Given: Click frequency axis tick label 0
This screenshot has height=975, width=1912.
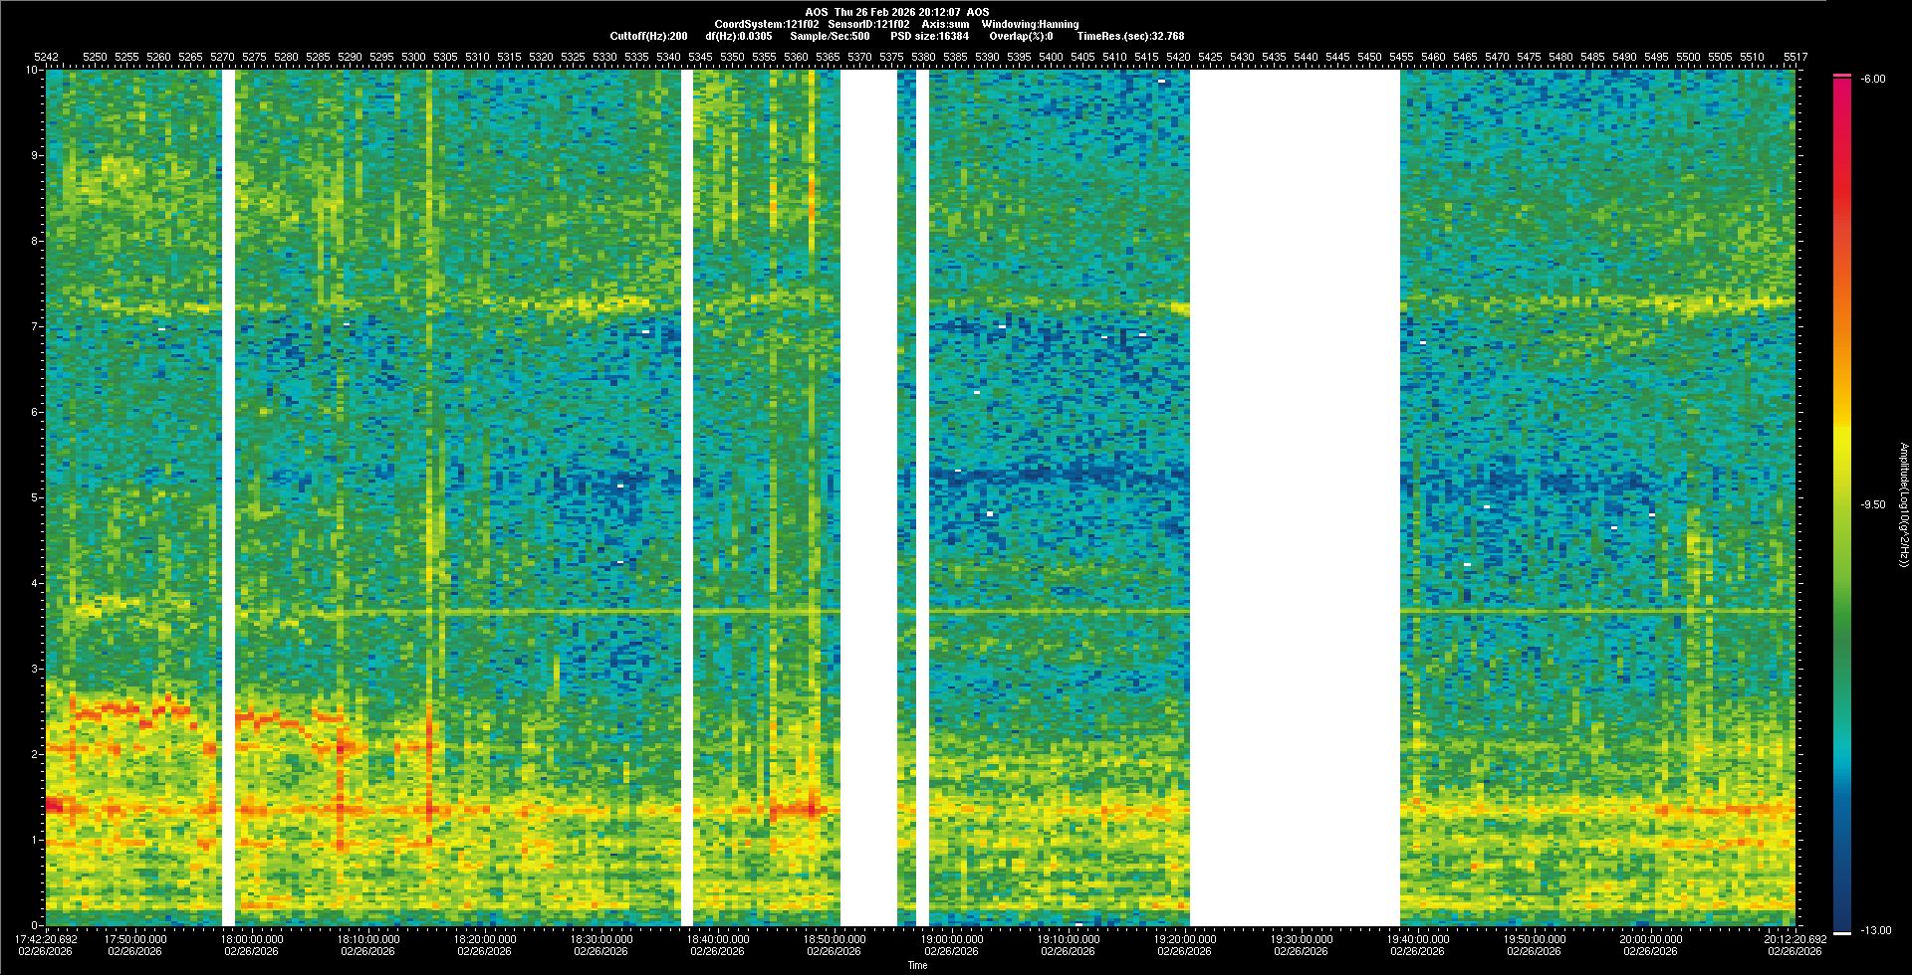Looking at the screenshot, I should (x=35, y=925).
